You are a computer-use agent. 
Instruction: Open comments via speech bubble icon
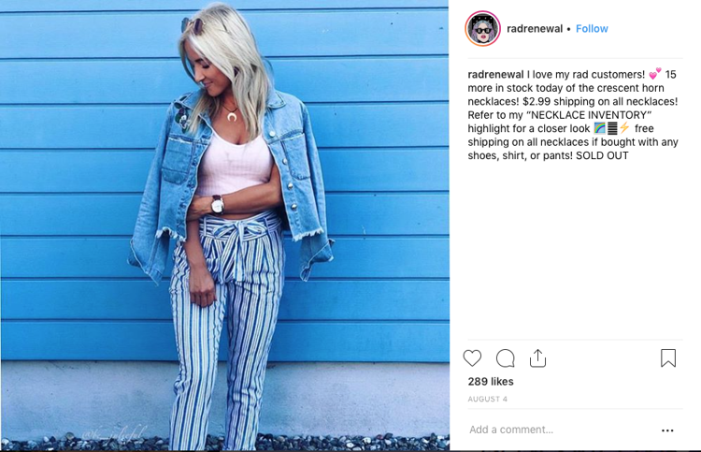[x=505, y=358]
